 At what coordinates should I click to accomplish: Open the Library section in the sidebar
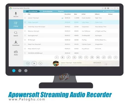point(16,24)
